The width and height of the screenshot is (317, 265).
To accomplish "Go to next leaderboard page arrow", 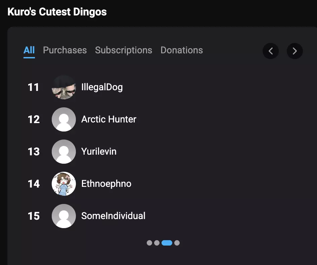I will point(295,51).
